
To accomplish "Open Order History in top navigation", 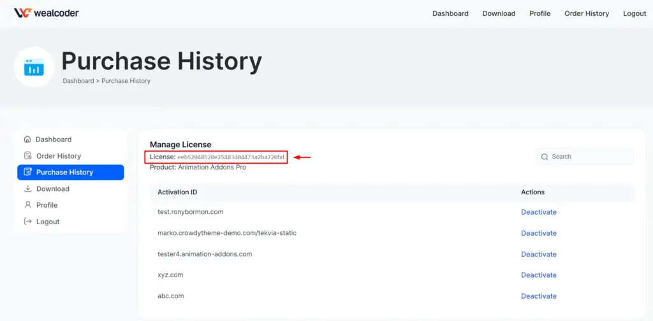I will click(586, 13).
